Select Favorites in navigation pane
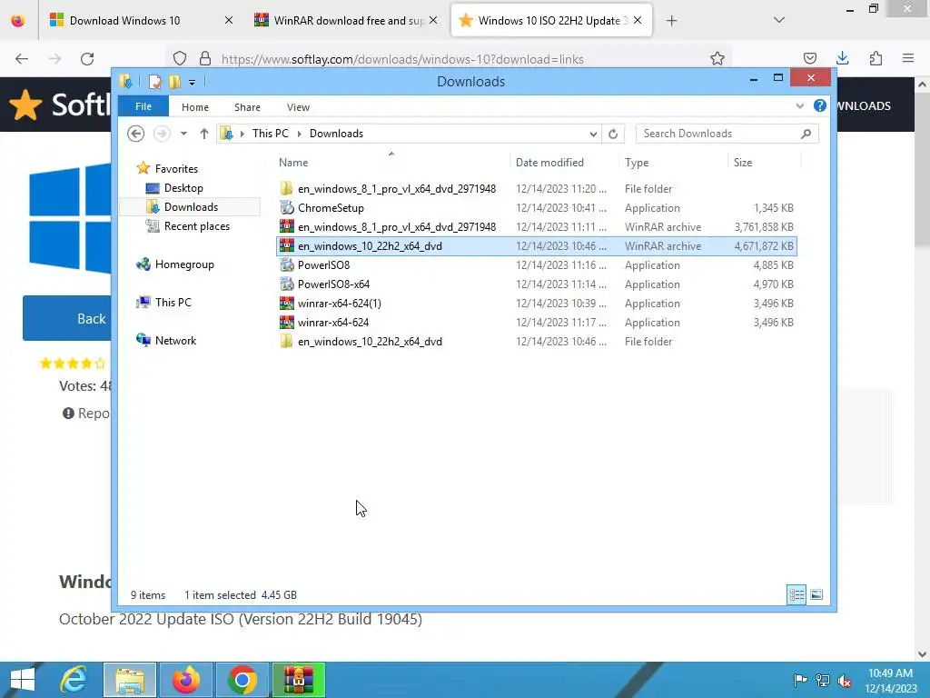Viewport: 930px width, 698px height. tap(176, 168)
